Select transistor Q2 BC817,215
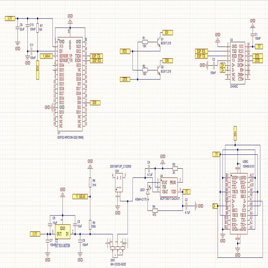 tap(159, 70)
